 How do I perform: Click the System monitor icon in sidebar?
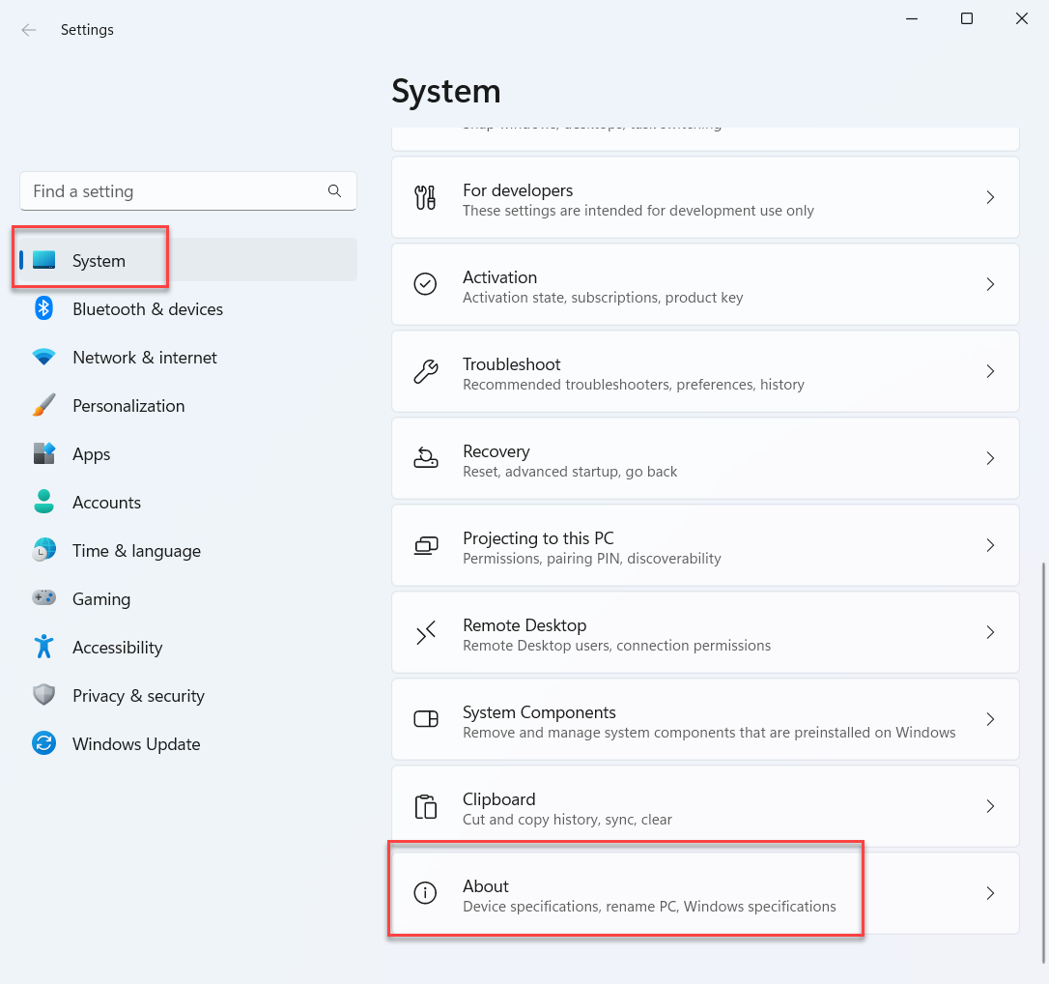point(44,260)
